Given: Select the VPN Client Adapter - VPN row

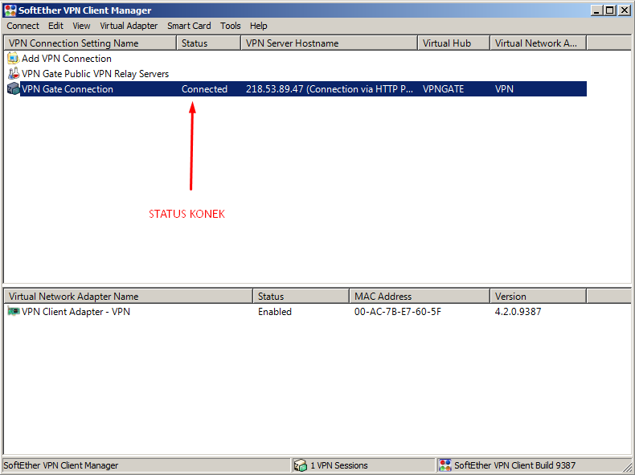Looking at the screenshot, I should (x=76, y=311).
